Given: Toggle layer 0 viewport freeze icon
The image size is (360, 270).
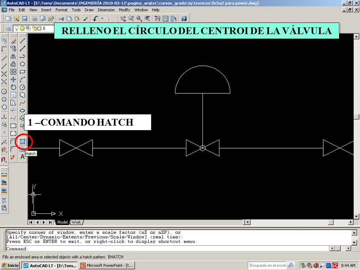Looking at the screenshot, I should pyautogui.click(x=28, y=28).
